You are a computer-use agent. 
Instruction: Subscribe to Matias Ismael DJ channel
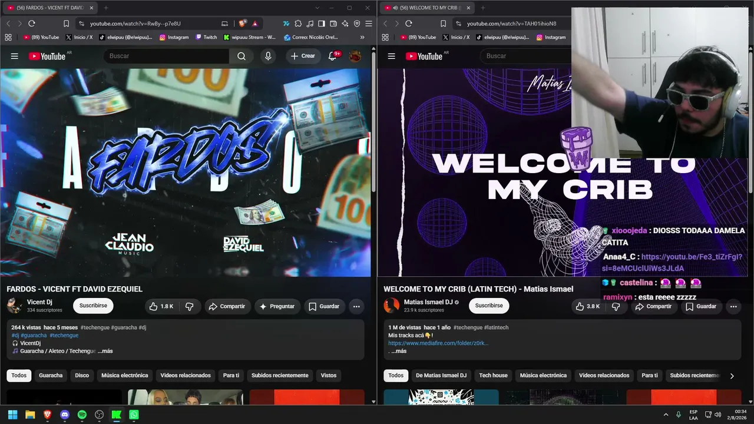tap(489, 306)
